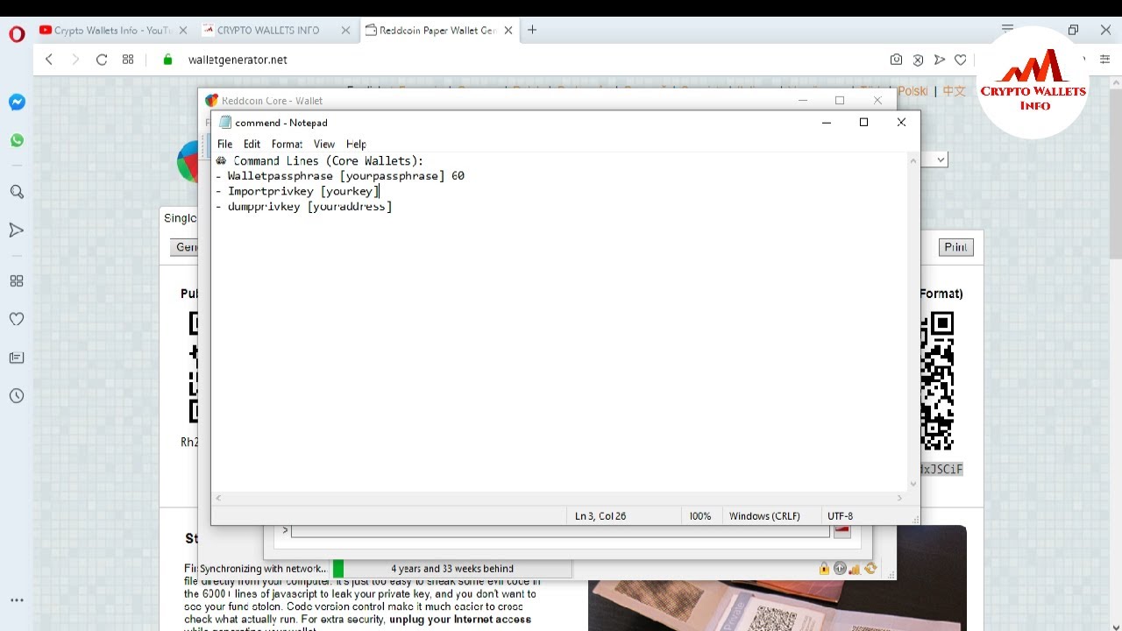Click the wallet sync progress bar
Screen dimensions: 1122x631
[452, 569]
